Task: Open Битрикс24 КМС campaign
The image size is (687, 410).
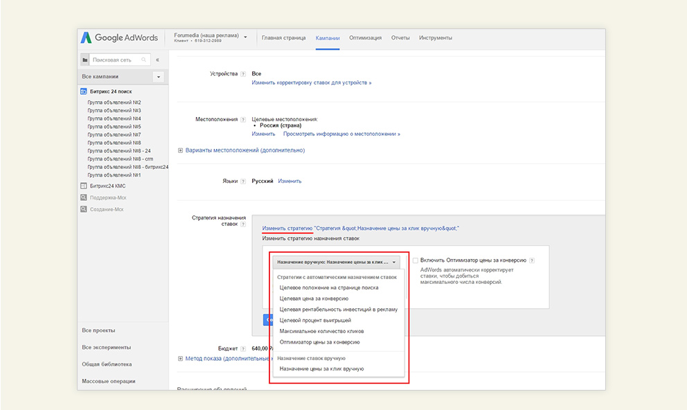Action: coord(108,186)
